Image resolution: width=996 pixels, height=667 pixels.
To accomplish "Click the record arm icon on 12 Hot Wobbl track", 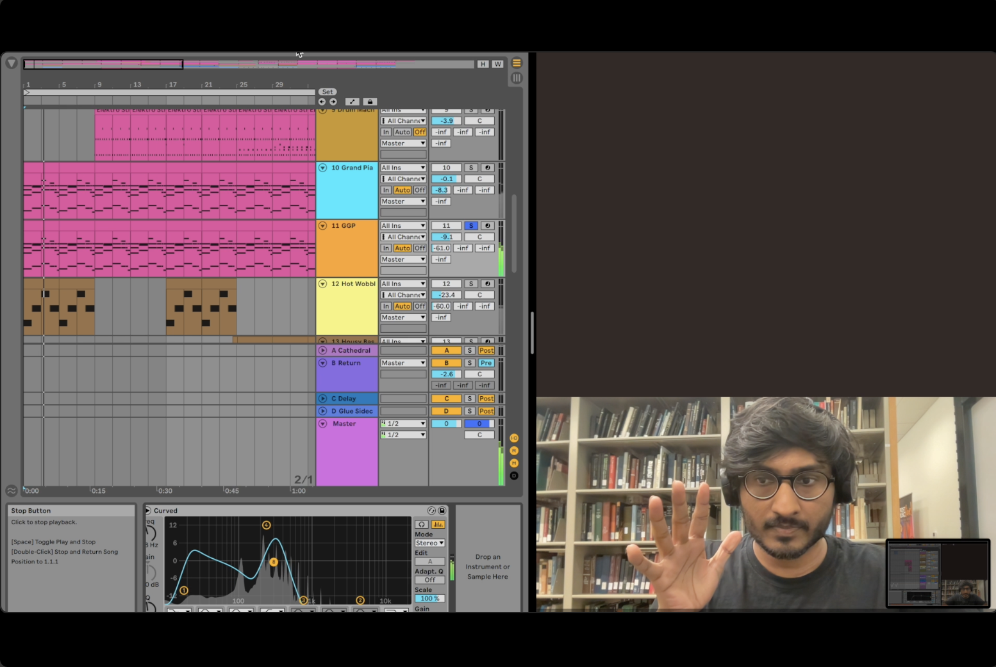I will [487, 284].
